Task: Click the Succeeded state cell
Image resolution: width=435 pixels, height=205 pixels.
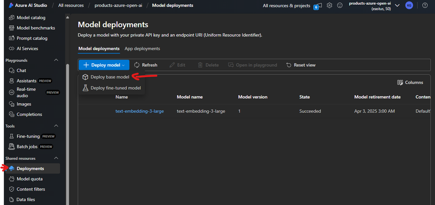Action: point(310,111)
